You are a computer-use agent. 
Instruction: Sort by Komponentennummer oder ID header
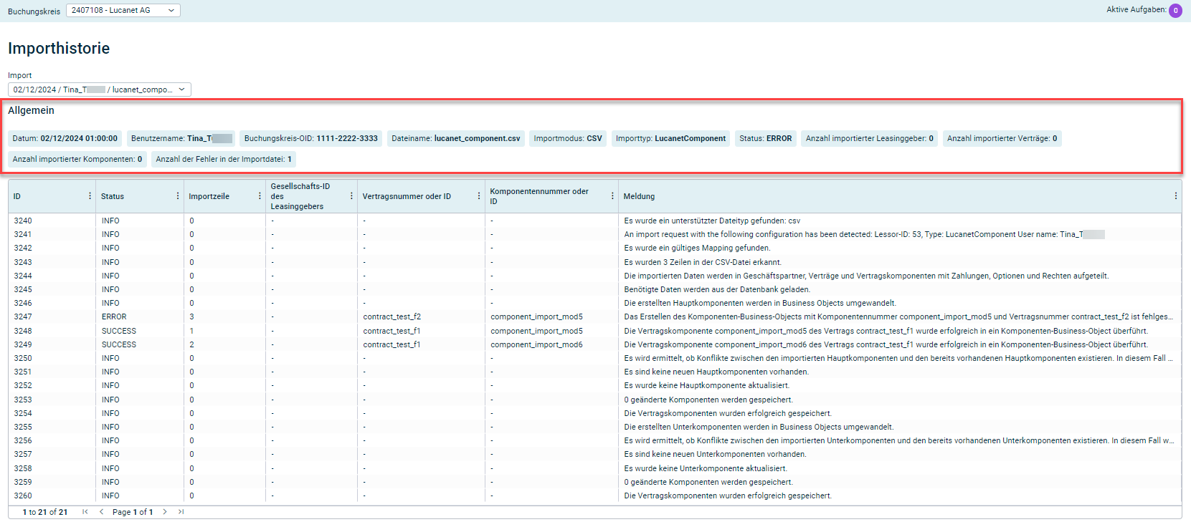(539, 196)
